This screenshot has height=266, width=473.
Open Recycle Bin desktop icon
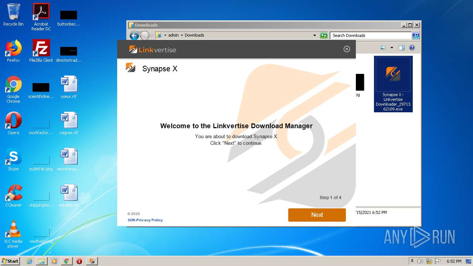(x=13, y=15)
